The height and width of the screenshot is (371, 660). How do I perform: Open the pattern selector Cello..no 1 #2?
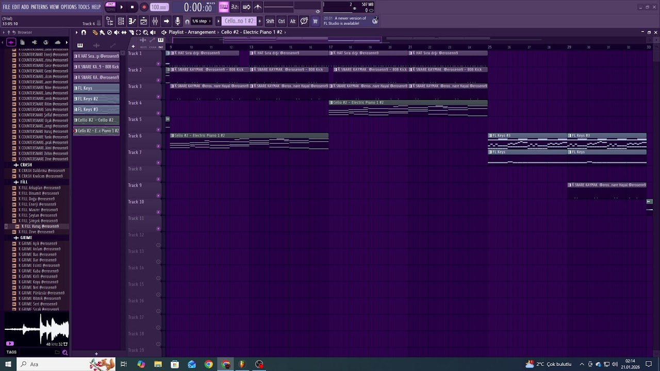[x=239, y=21]
